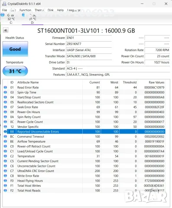Viewport: 172px width, 208px height.
Task: Click the Serial Number field ZRS1KNT7
Action: pos(89,44)
